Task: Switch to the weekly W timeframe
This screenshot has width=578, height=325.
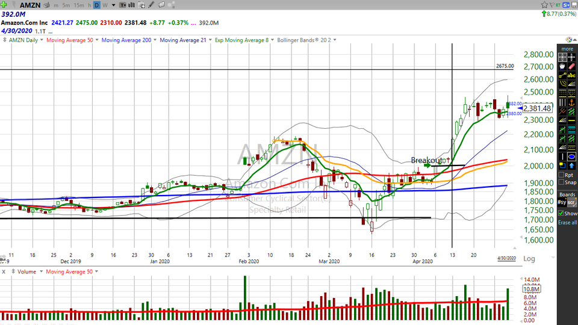Action: [105, 5]
